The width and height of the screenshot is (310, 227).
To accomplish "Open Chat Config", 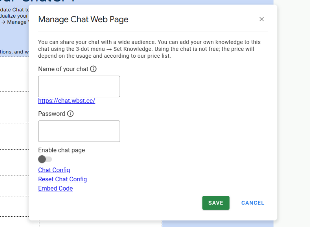I will click(54, 170).
